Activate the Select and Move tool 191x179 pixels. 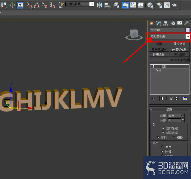(12, 5)
